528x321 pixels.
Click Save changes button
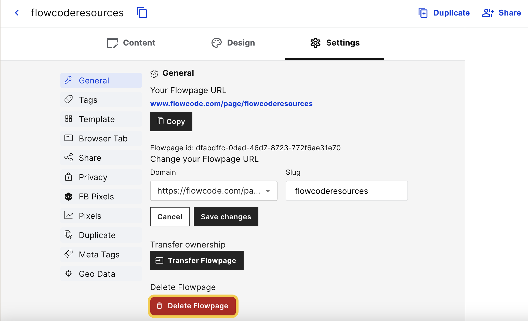point(226,217)
